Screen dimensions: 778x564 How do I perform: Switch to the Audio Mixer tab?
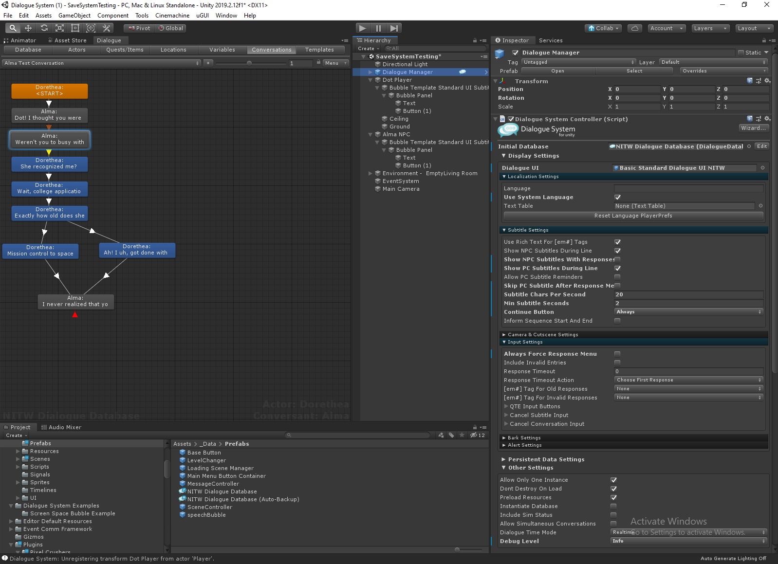coord(61,427)
